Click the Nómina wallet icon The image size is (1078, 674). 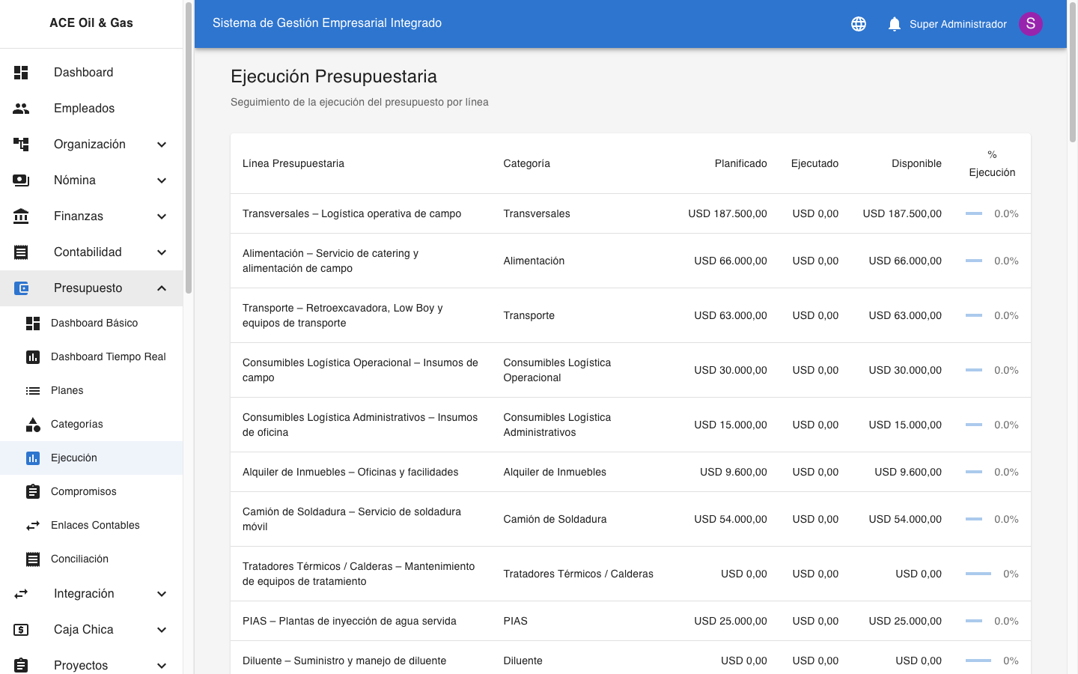click(21, 180)
